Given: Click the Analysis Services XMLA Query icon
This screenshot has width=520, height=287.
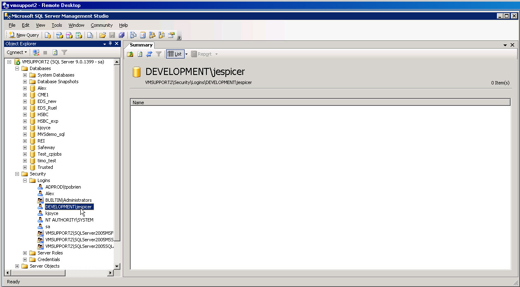Looking at the screenshot, I should click(78, 35).
